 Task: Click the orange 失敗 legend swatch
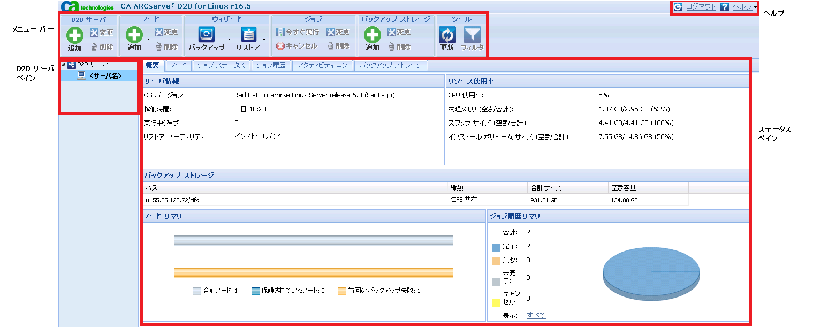(x=496, y=261)
